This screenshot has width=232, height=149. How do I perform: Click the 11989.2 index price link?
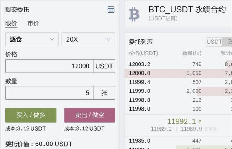161,129
